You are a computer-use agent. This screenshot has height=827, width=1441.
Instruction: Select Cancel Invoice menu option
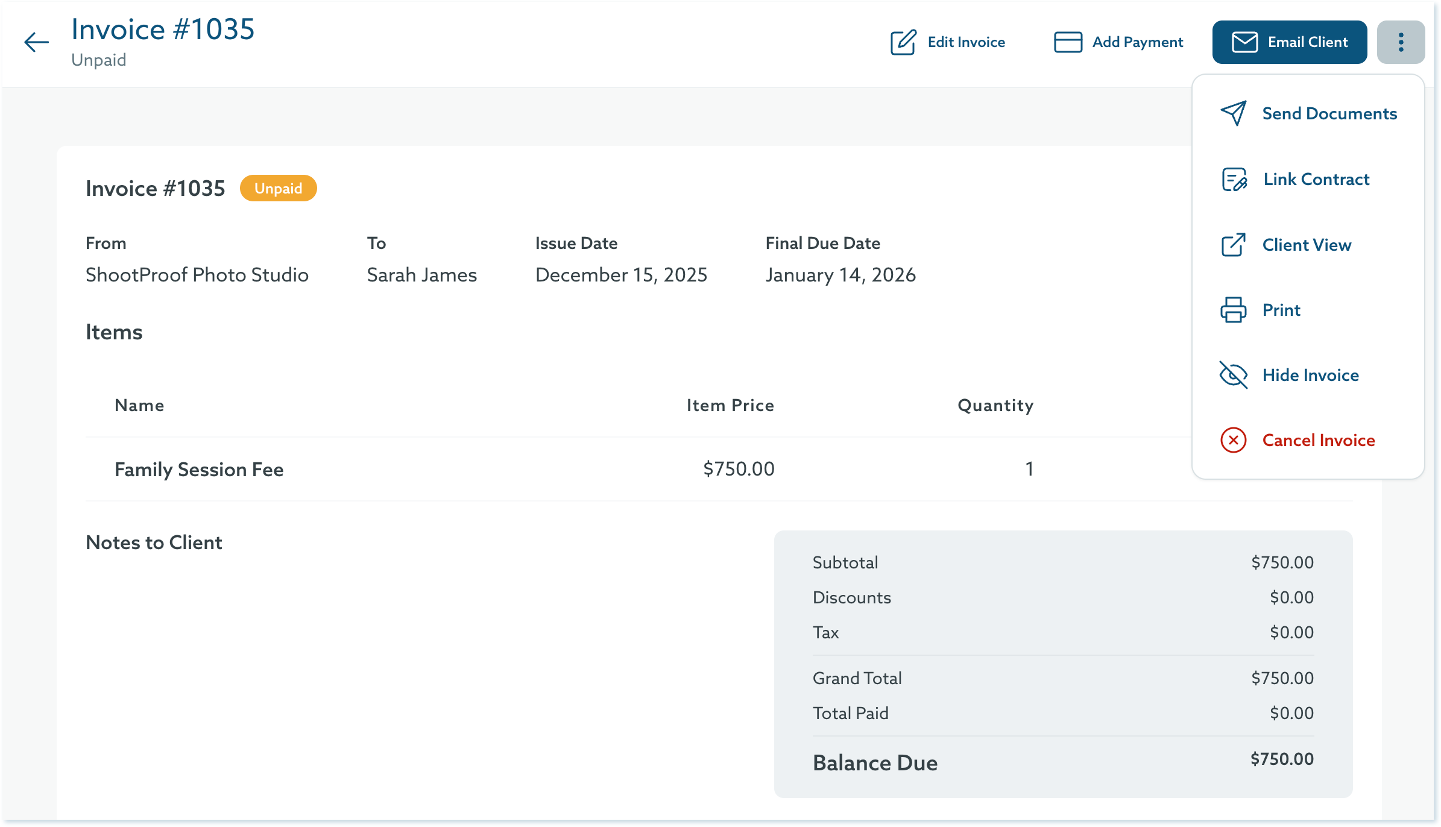1318,440
